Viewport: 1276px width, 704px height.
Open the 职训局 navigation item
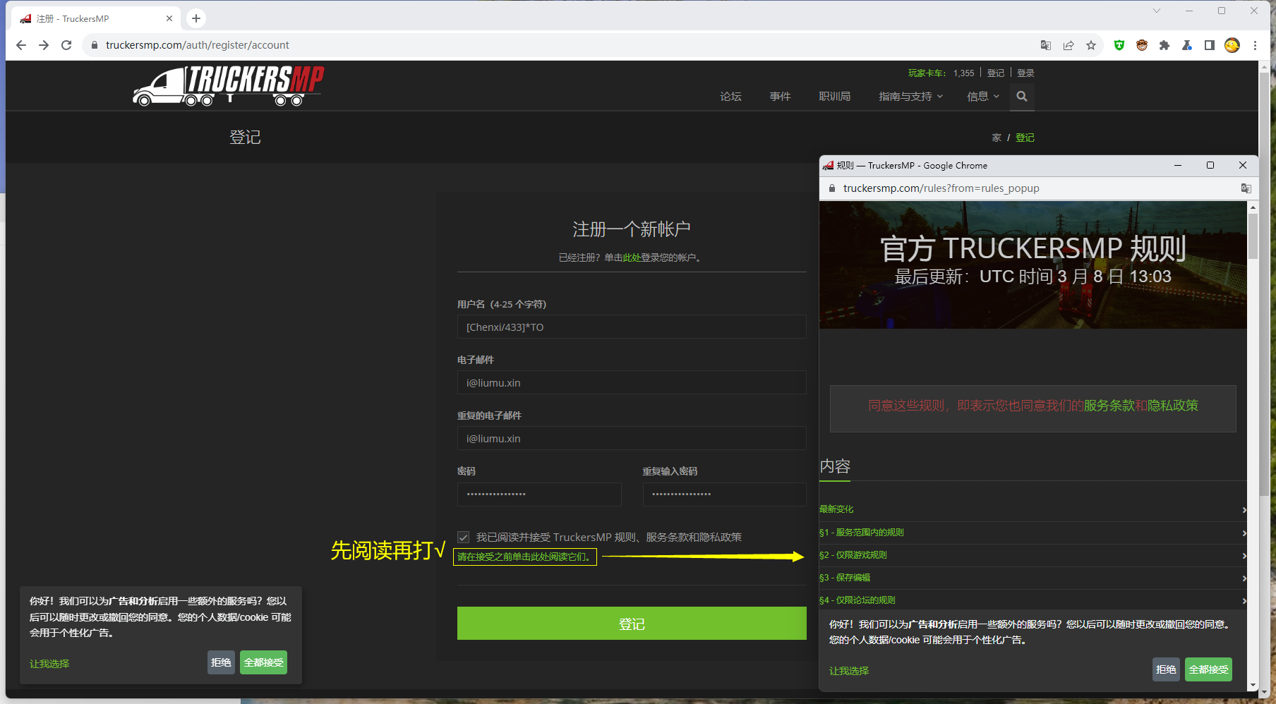click(834, 97)
